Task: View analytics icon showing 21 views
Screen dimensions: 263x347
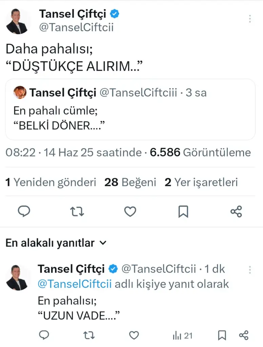Action: tap(182, 335)
